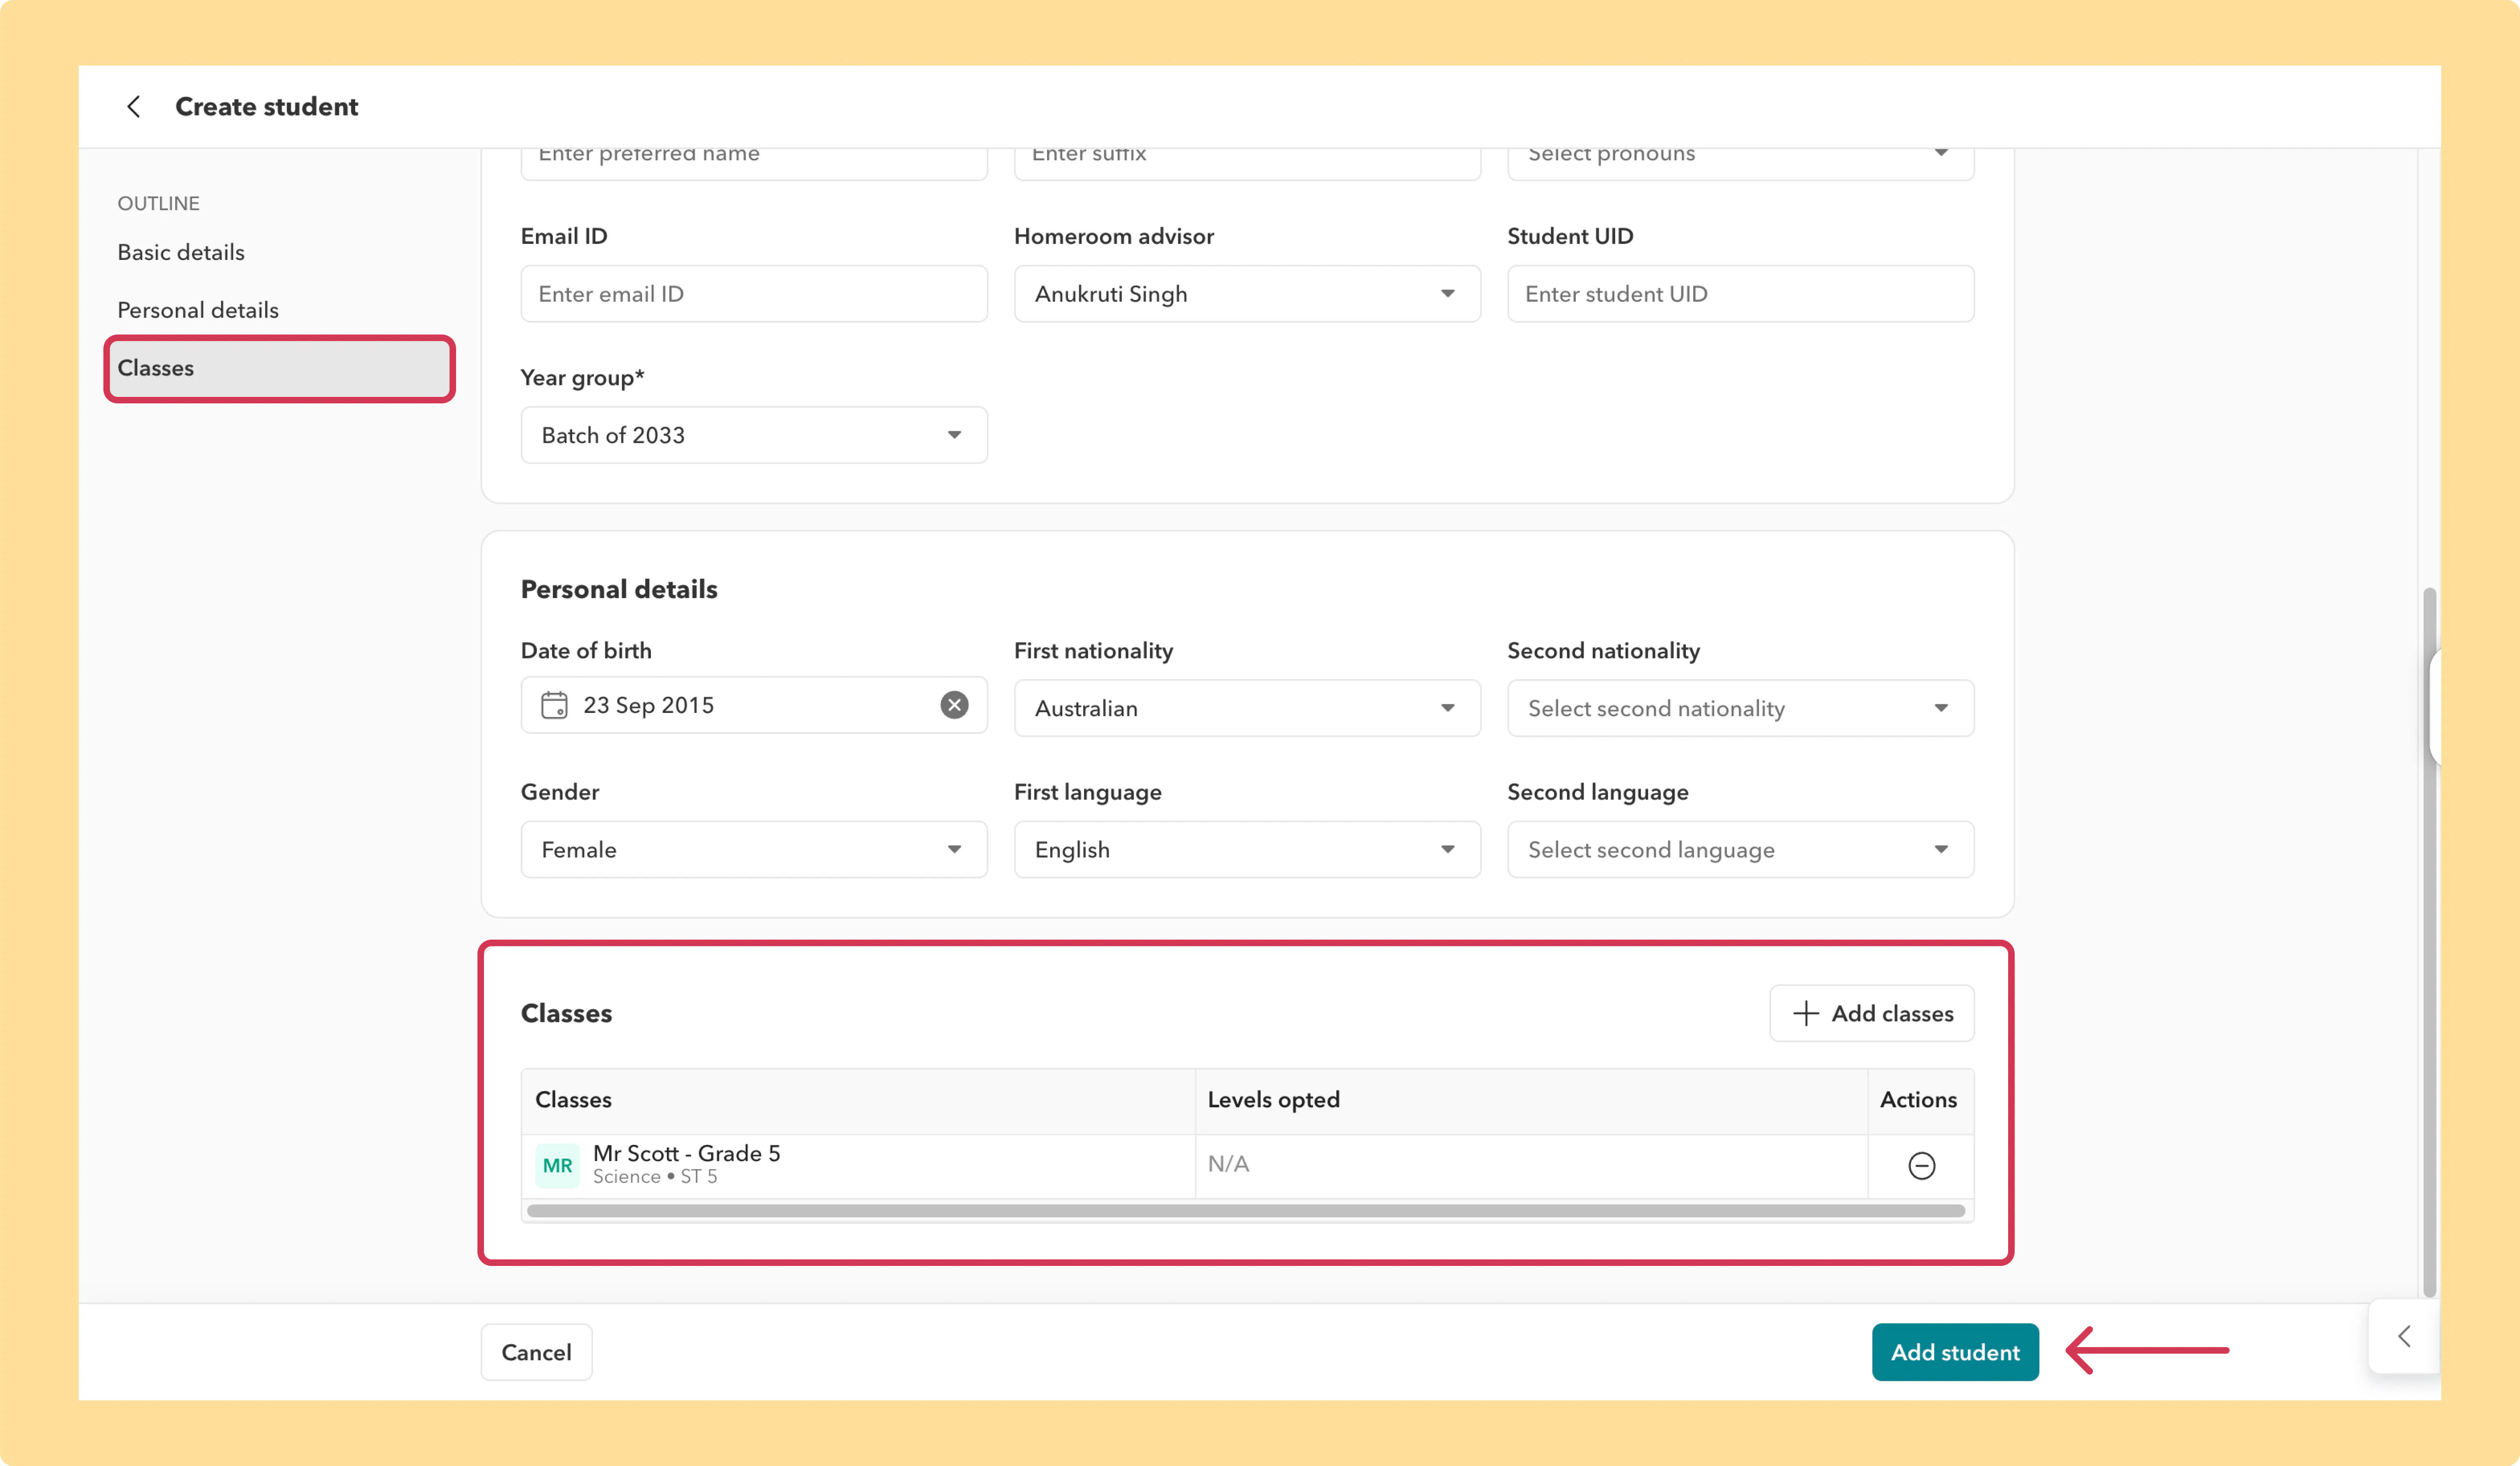Click the Personal details section heading
Viewport: 2520px width, 1466px height.
click(x=619, y=590)
